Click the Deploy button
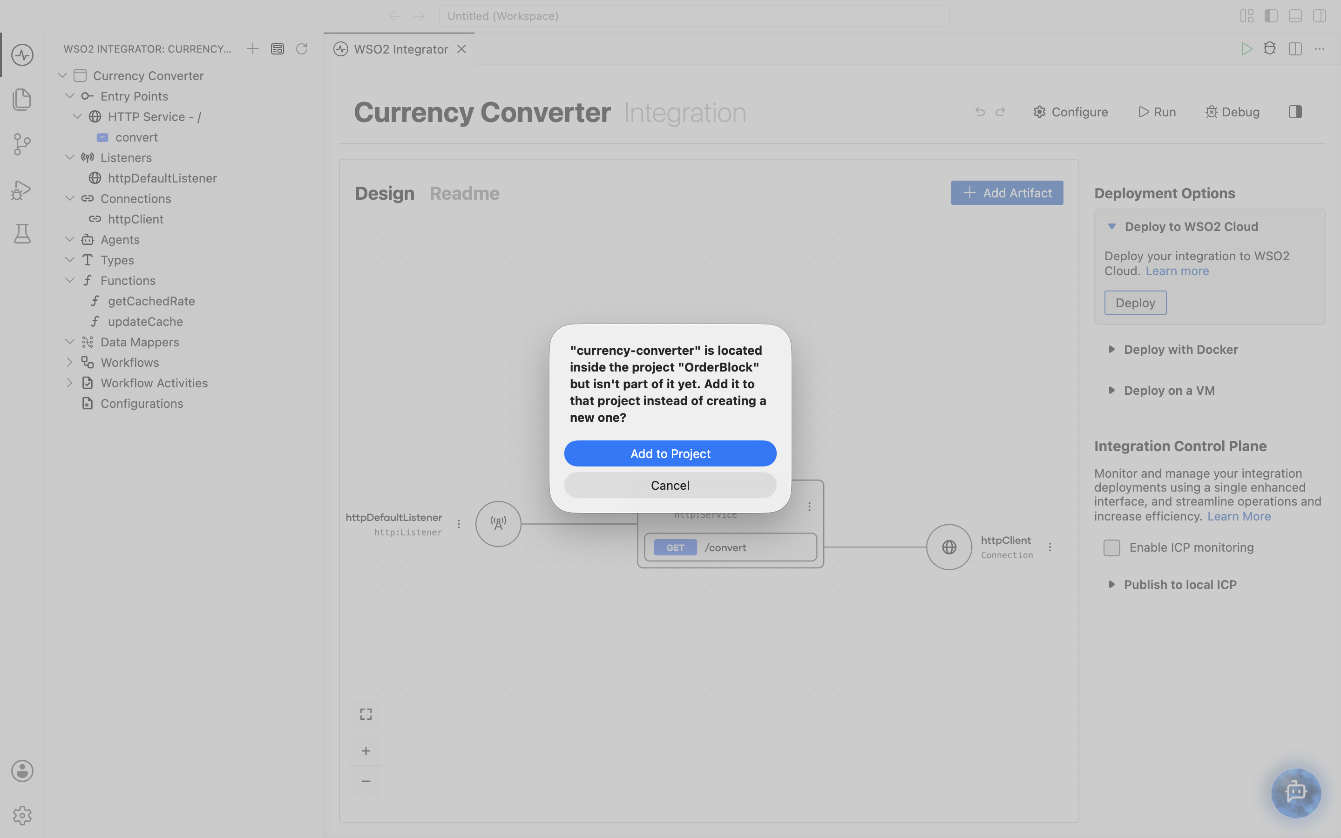Image resolution: width=1341 pixels, height=838 pixels. point(1135,303)
